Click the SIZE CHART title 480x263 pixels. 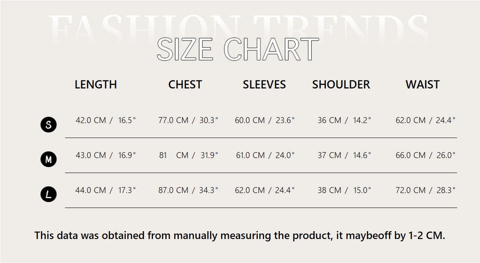click(x=238, y=49)
